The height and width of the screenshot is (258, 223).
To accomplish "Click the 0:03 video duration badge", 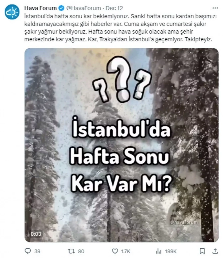I will pyautogui.click(x=36, y=234).
